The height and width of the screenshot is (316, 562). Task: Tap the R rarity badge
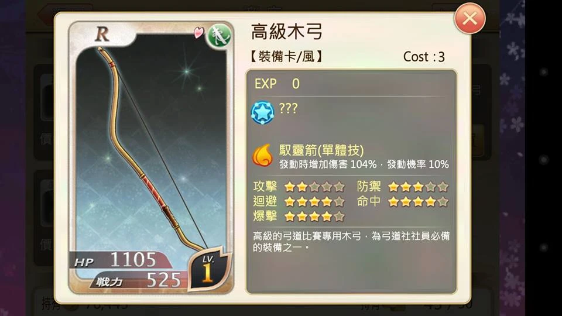(102, 34)
